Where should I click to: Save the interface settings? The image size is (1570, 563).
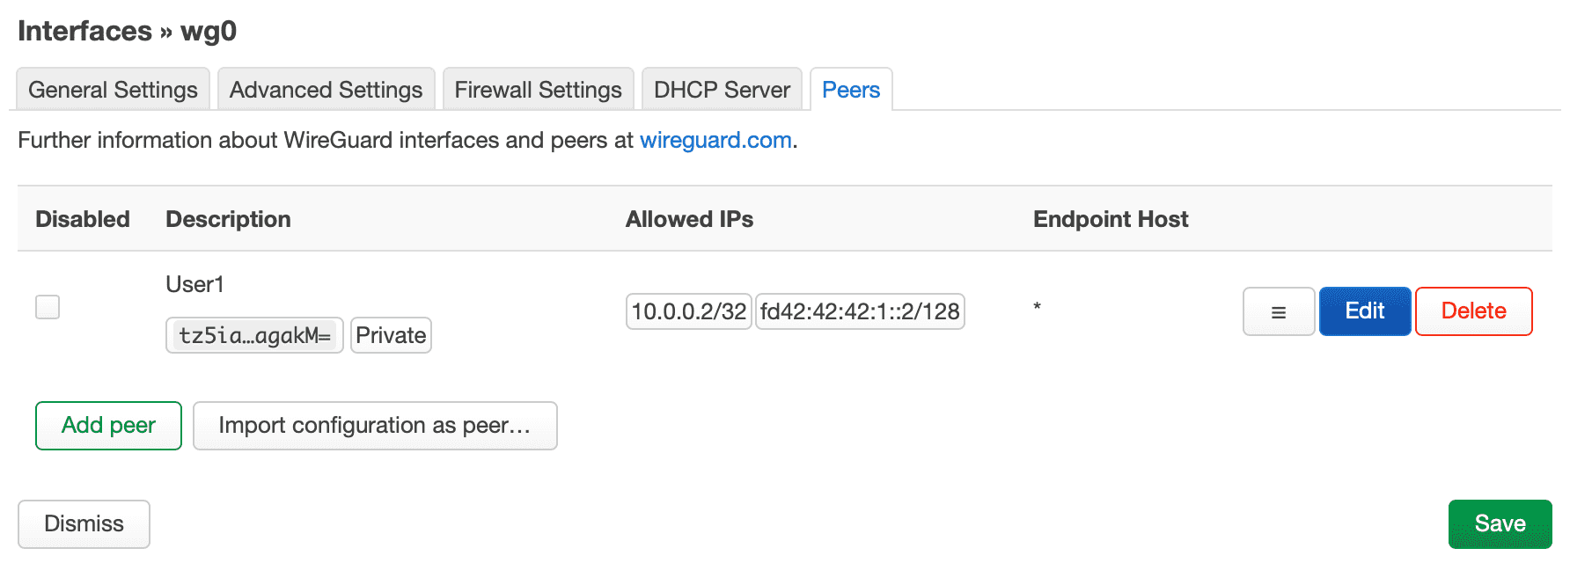[x=1499, y=523]
